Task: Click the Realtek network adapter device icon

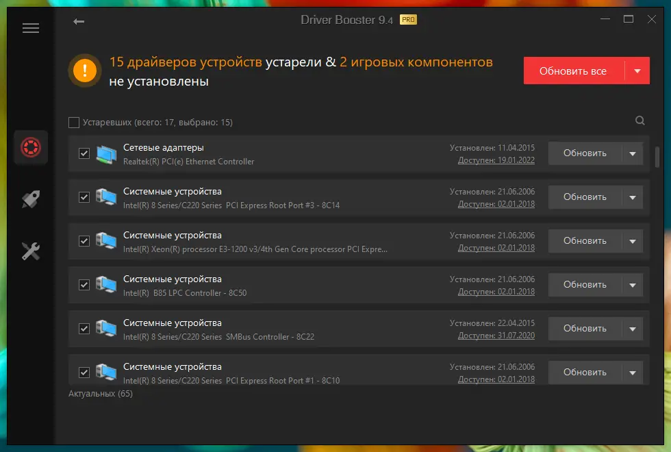Action: [x=106, y=154]
